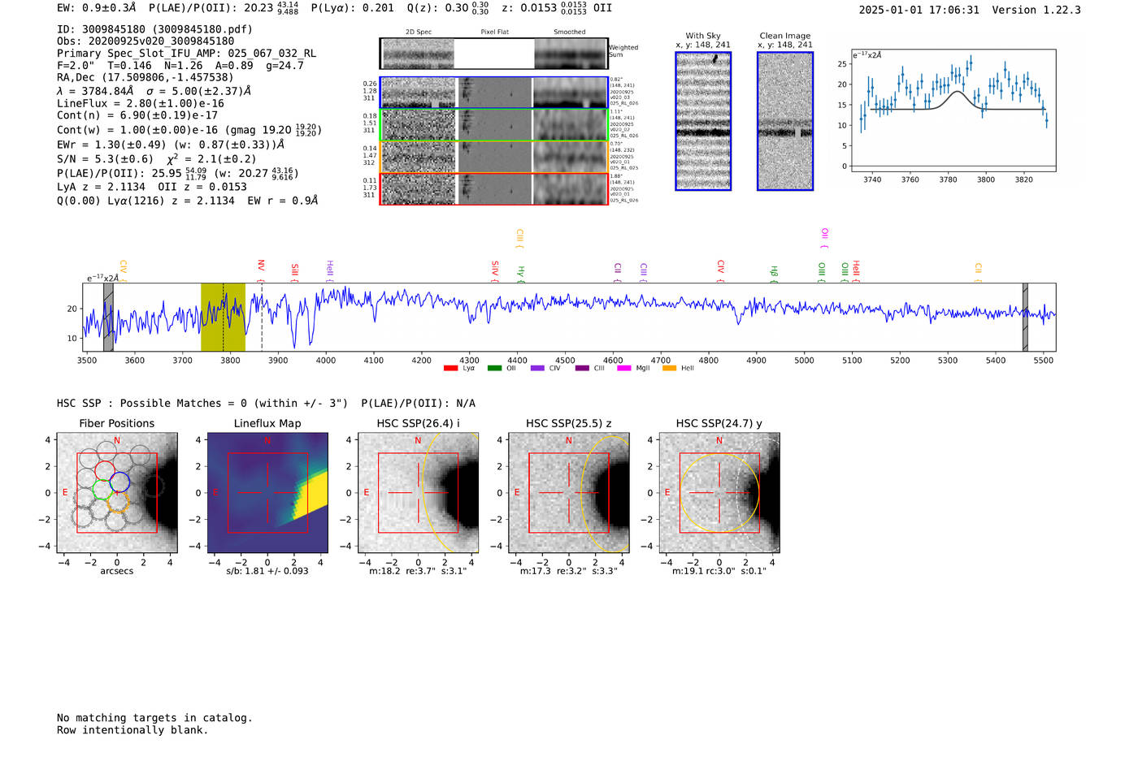Click the orange HeII legend swatch
This screenshot has height=774, width=1138.
point(669,368)
